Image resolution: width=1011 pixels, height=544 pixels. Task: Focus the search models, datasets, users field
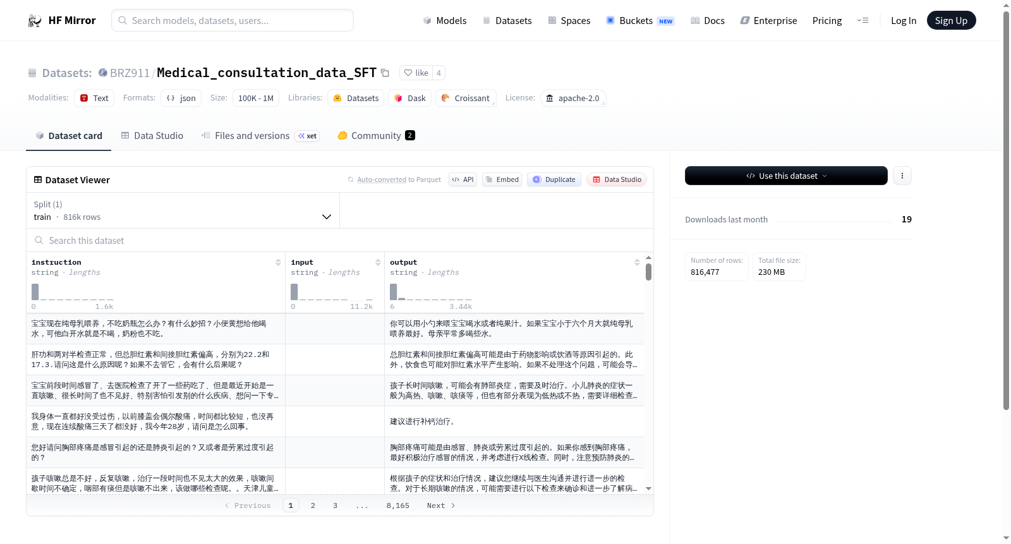(x=233, y=20)
